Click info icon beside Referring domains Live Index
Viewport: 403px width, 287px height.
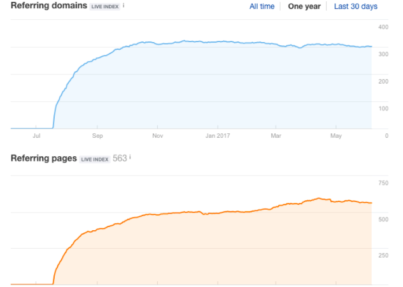[124, 5]
